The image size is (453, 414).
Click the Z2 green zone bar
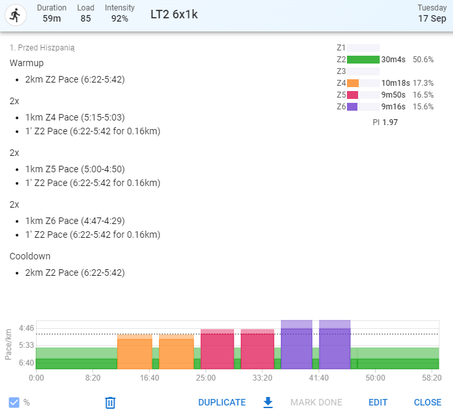(x=363, y=60)
